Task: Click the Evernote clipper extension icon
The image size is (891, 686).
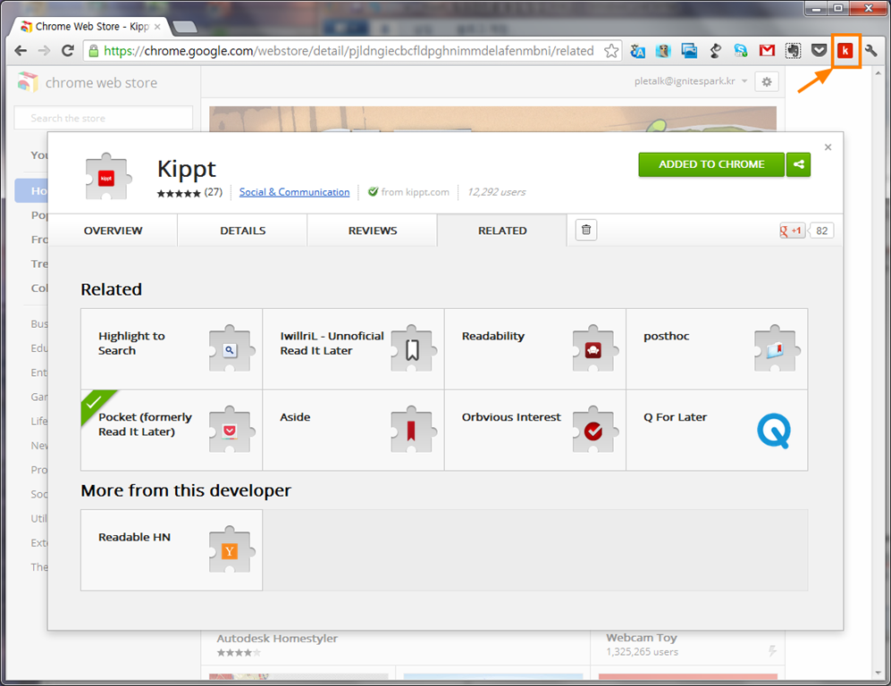Action: coord(793,51)
